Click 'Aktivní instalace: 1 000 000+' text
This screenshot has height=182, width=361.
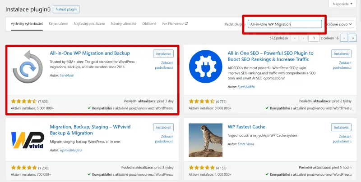tap(210, 174)
